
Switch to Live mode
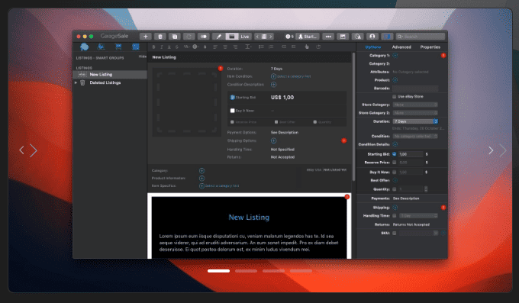point(244,37)
